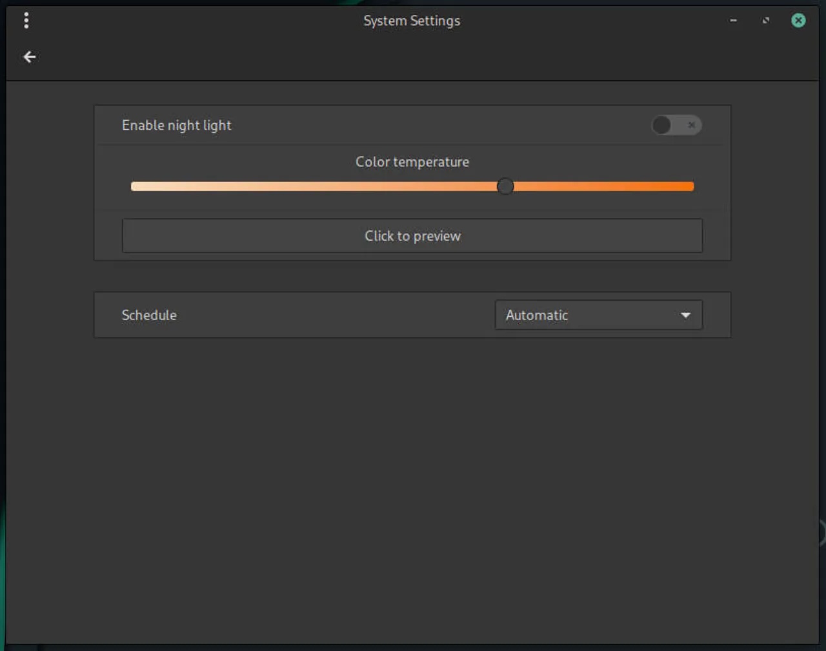Maximize the System Settings window
This screenshot has height=651, width=826.
[x=766, y=21]
